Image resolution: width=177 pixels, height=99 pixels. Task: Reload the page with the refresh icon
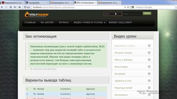(11, 7)
